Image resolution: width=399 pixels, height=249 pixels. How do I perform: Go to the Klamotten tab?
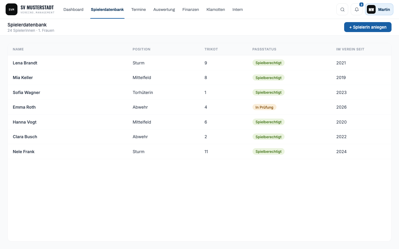point(216,9)
